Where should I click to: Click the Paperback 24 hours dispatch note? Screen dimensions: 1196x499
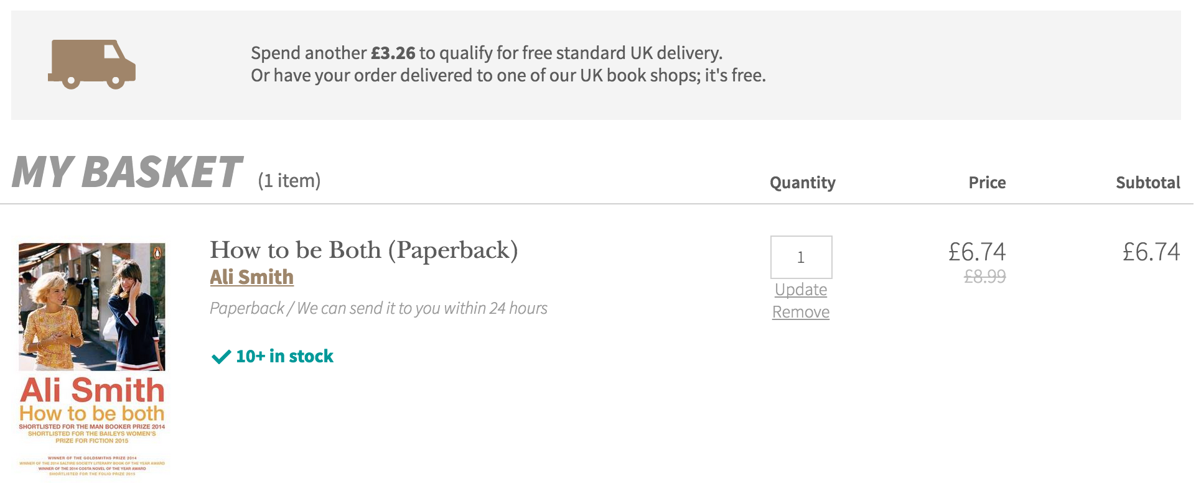[378, 308]
